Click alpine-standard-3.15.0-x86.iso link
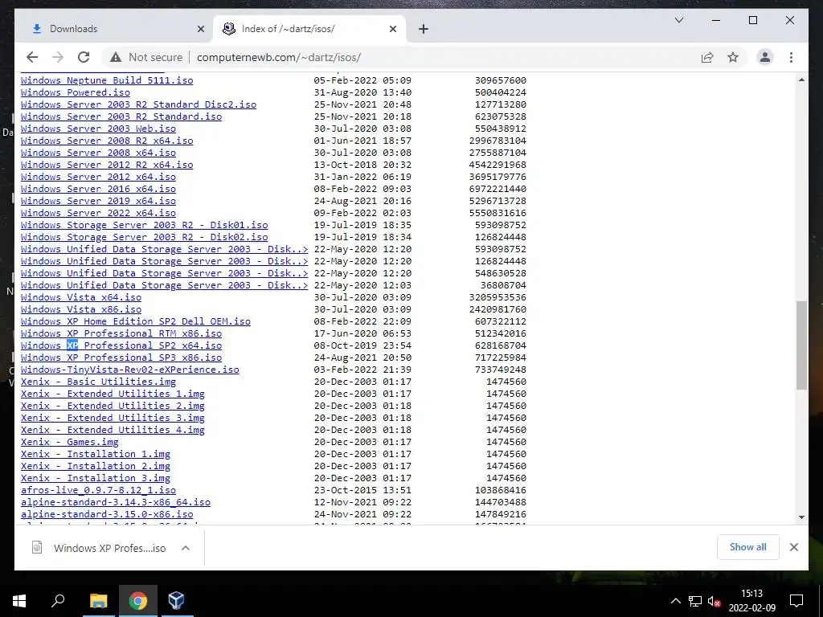This screenshot has width=823, height=617. click(107, 515)
